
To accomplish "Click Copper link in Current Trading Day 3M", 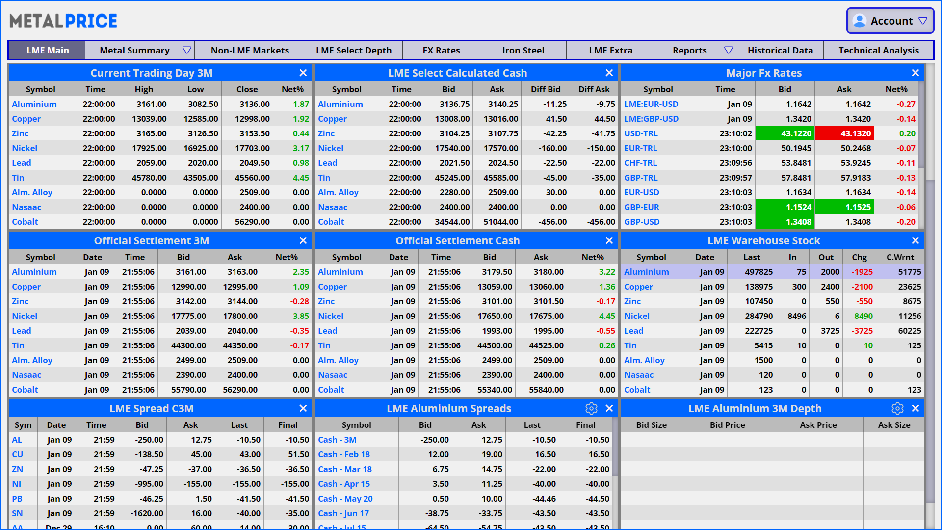I will [x=26, y=119].
